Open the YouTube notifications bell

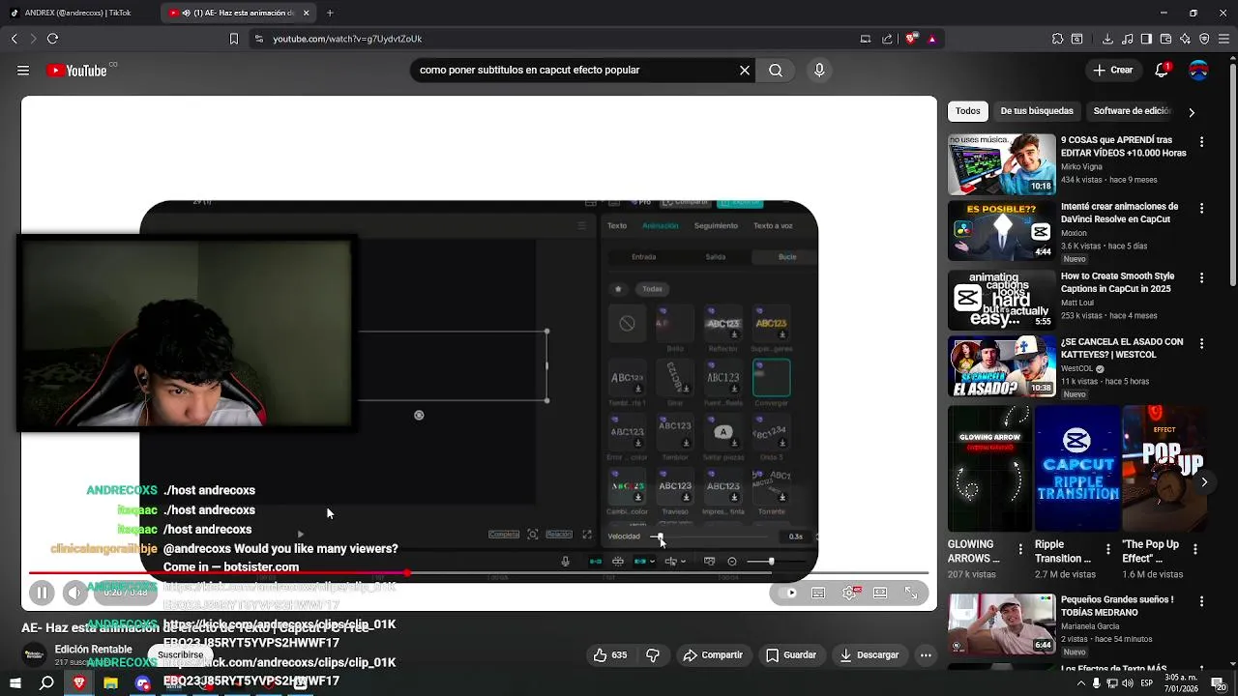pyautogui.click(x=1163, y=70)
